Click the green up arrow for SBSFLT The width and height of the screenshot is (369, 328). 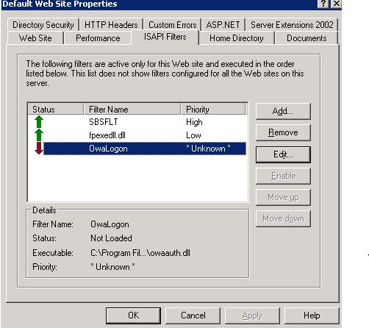(x=39, y=122)
